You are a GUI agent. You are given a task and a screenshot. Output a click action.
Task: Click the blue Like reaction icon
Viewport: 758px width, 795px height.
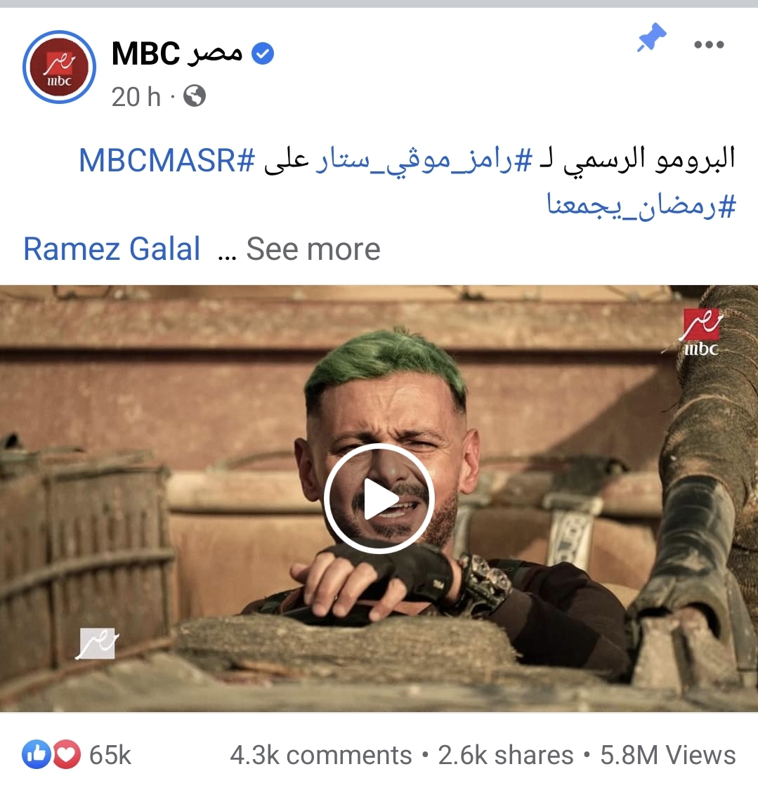pyautogui.click(x=37, y=754)
